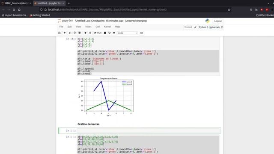Open the Cell menu

pyautogui.click(x=98, y=27)
